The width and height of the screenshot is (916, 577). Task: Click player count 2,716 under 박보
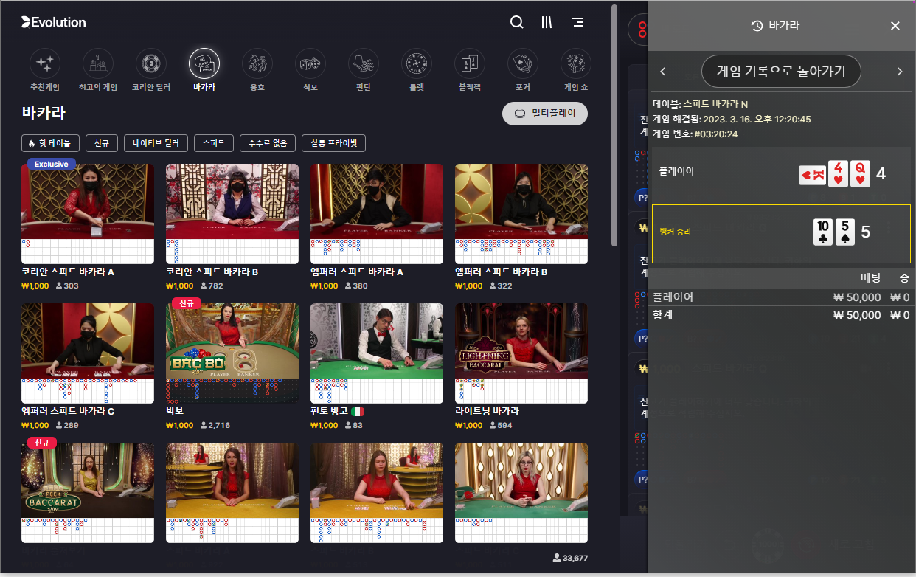pos(215,426)
